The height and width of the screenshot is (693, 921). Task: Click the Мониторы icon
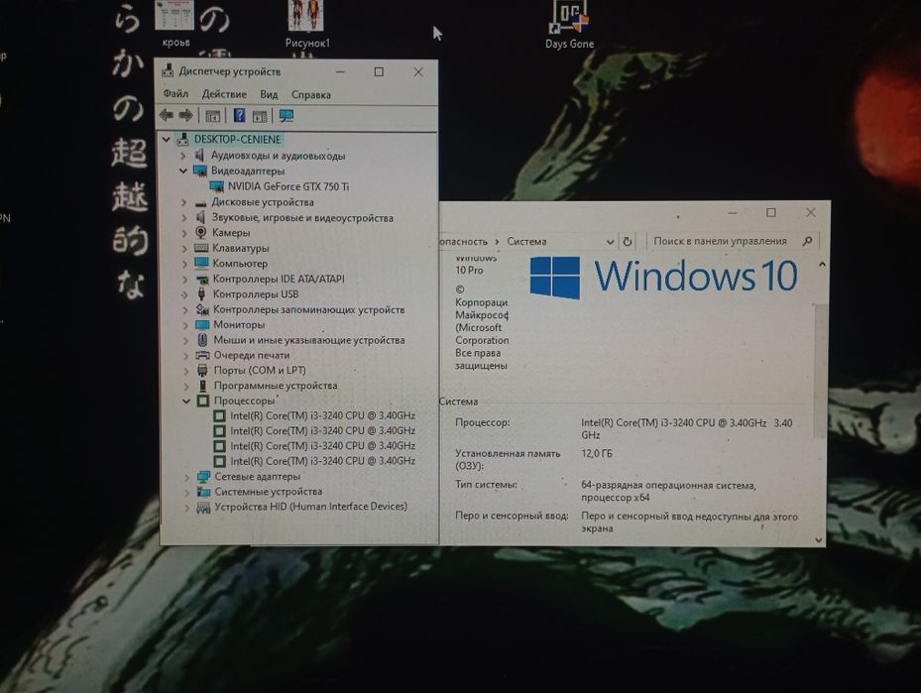click(202, 325)
